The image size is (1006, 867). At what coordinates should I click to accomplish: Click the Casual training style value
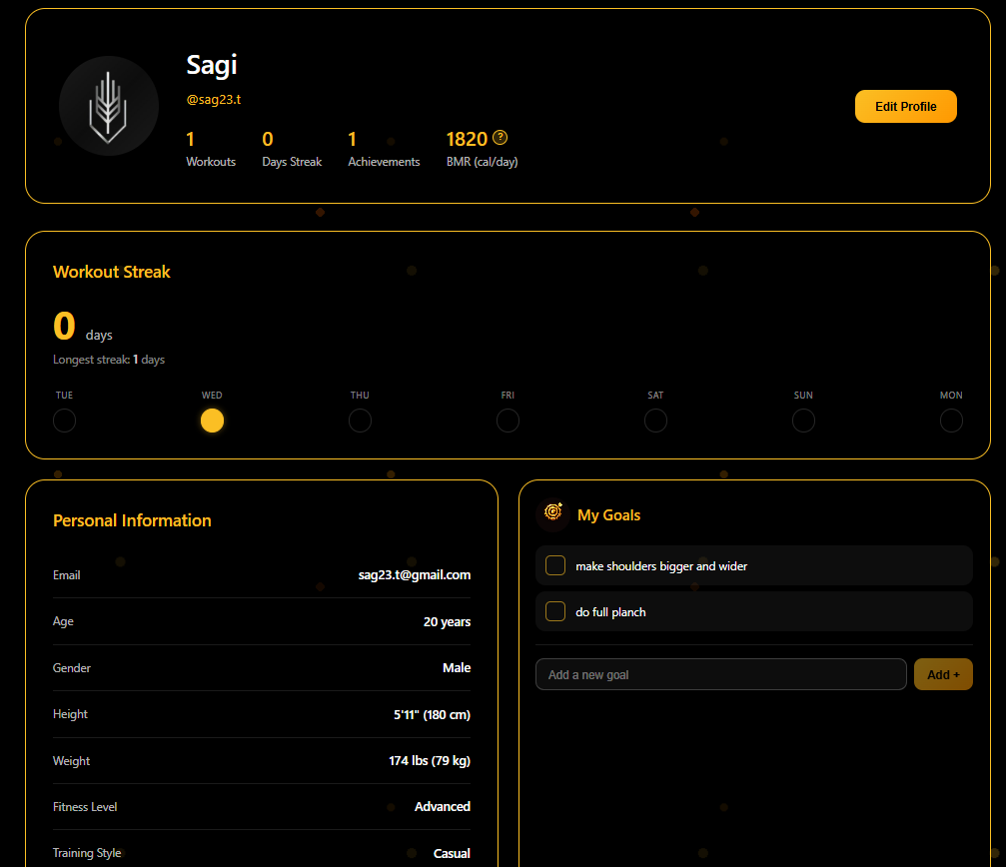tap(452, 854)
